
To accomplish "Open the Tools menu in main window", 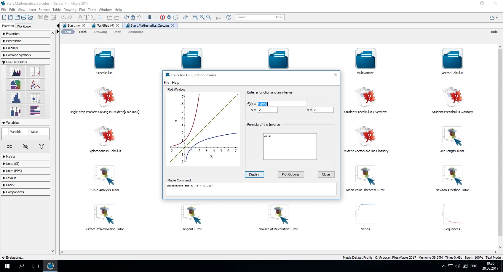I will [92, 10].
